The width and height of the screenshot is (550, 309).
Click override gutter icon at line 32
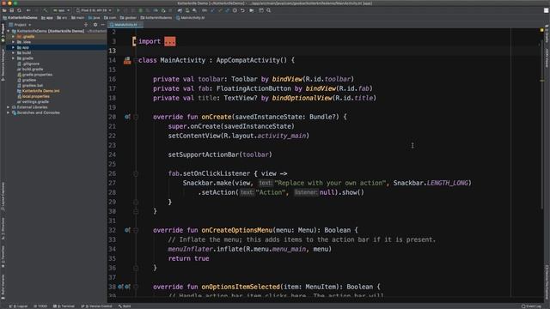pyautogui.click(x=127, y=230)
